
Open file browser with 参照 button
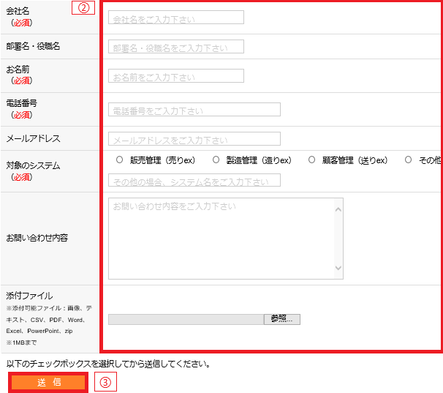click(x=282, y=319)
